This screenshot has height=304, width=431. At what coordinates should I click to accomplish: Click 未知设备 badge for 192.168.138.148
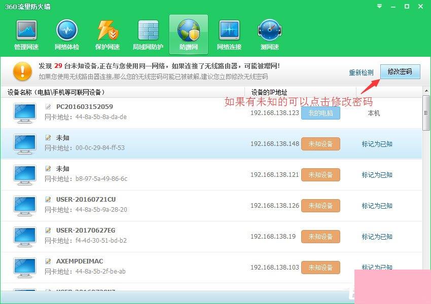321,144
